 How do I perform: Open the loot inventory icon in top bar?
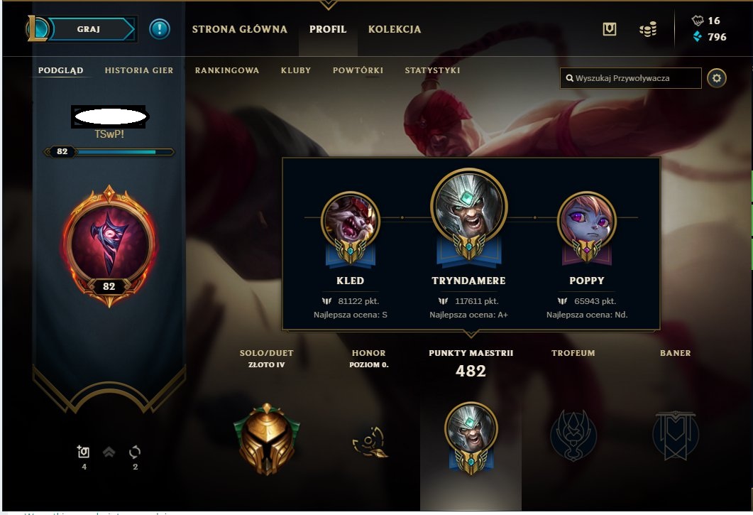(610, 29)
